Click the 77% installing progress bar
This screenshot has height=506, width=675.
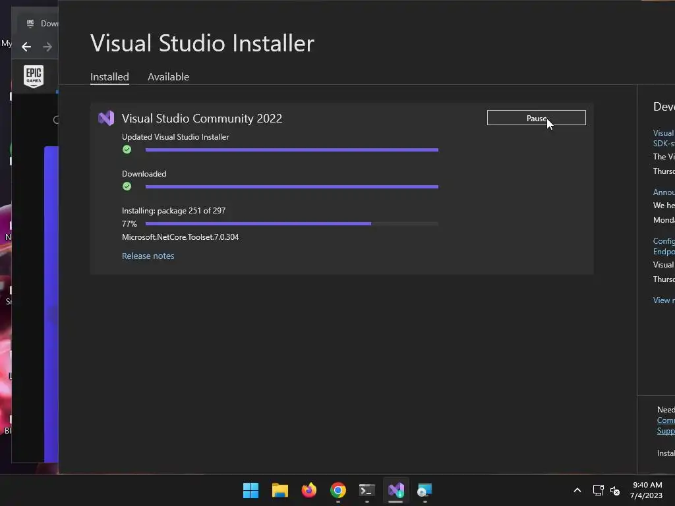click(x=292, y=224)
